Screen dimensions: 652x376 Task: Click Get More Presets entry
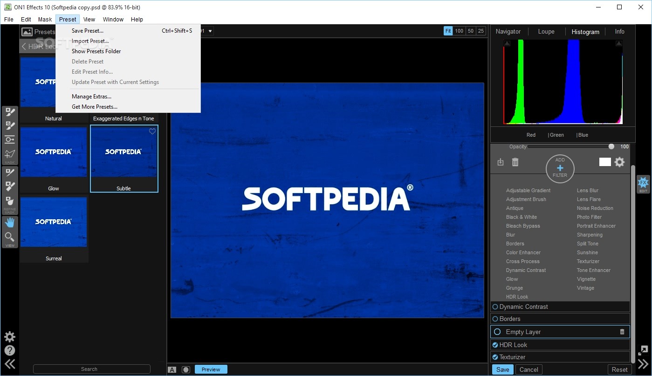coord(95,107)
